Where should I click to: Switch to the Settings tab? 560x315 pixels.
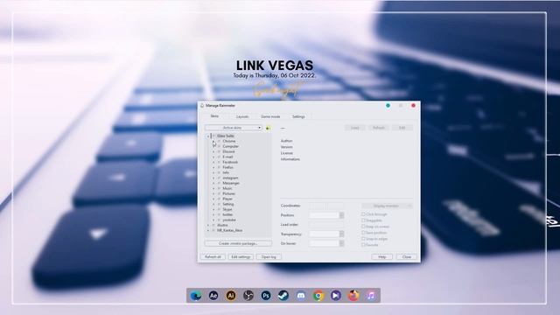(x=298, y=116)
